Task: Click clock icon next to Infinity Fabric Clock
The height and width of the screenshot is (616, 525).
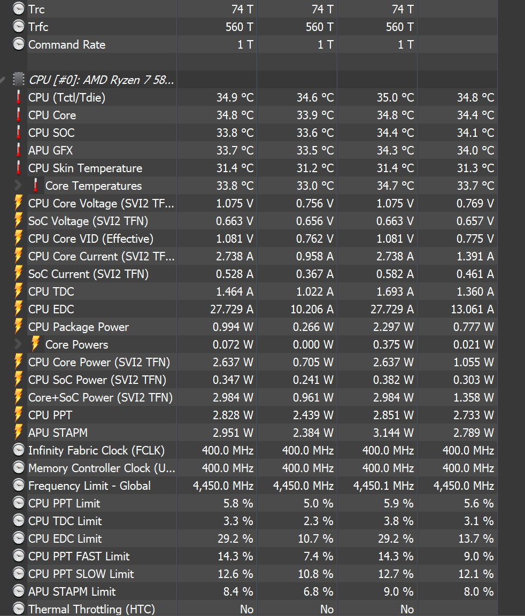Action: coord(19,450)
